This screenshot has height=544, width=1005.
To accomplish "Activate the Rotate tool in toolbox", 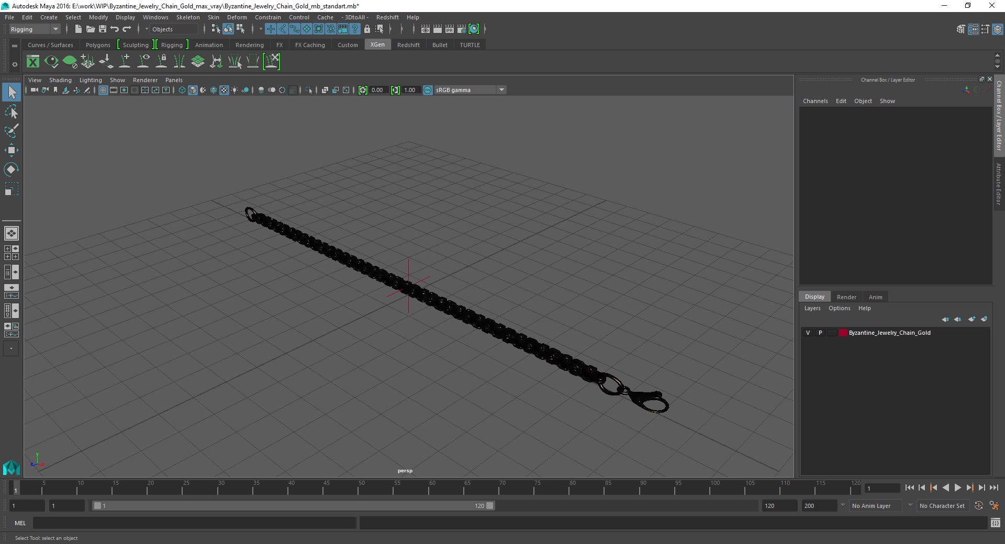I will (x=12, y=169).
